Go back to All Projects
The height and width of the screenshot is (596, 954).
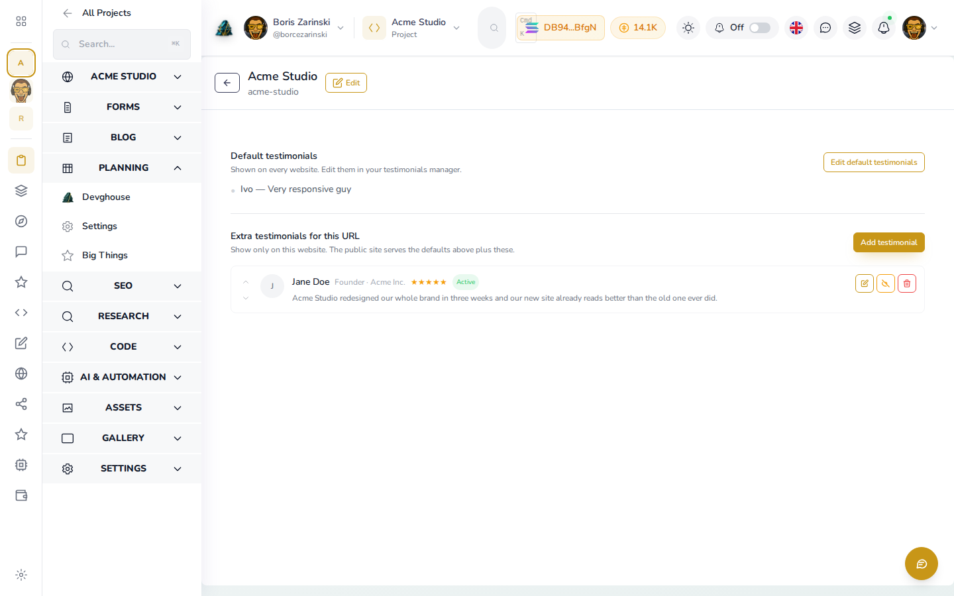pos(97,13)
